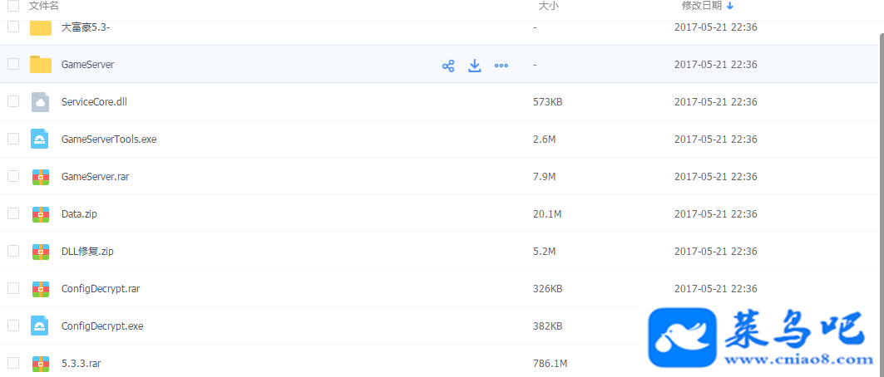Sort by 大小 column header

pyautogui.click(x=548, y=6)
